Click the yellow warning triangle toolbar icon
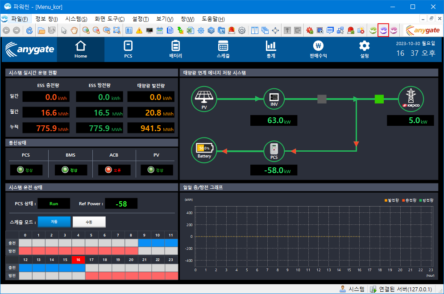444x294 pixels. (139, 30)
